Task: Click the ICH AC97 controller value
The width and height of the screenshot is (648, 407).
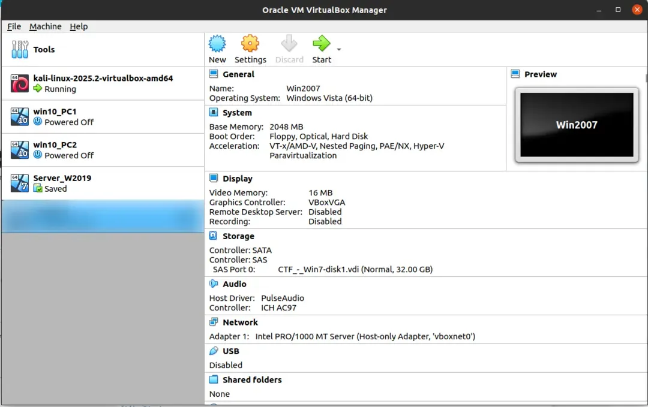Action: [x=278, y=307]
